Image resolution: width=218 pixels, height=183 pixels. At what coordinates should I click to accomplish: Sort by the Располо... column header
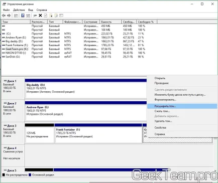[x=39, y=22]
